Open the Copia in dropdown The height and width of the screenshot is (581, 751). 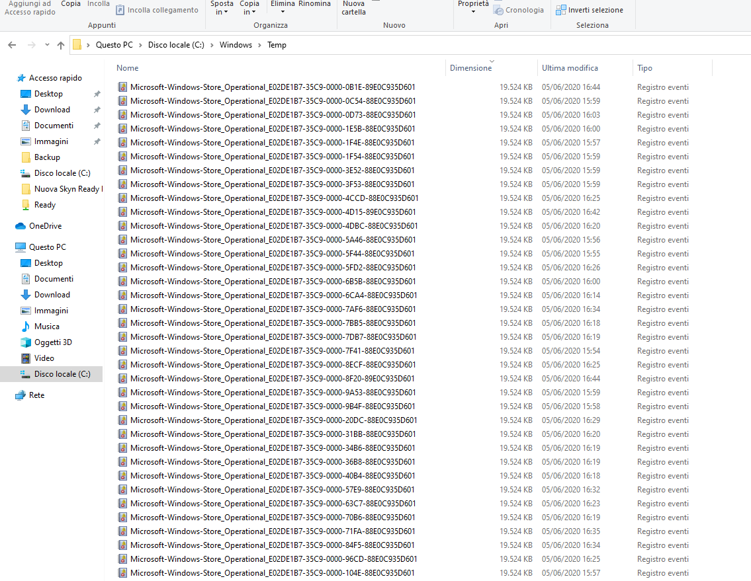point(249,8)
